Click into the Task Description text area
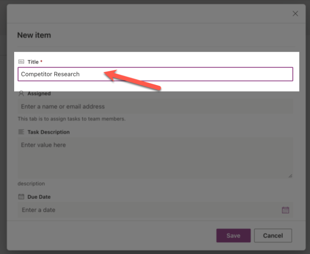Screen dimensions: 310x254 click(155, 157)
